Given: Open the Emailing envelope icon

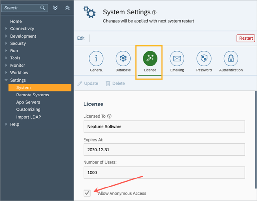Looking at the screenshot, I should (x=177, y=59).
